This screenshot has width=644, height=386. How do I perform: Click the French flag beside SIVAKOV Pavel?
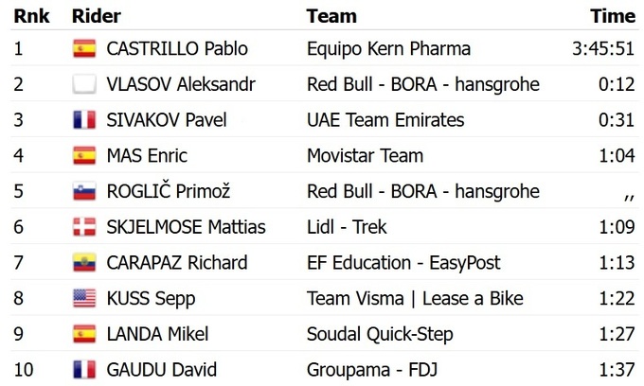click(84, 120)
